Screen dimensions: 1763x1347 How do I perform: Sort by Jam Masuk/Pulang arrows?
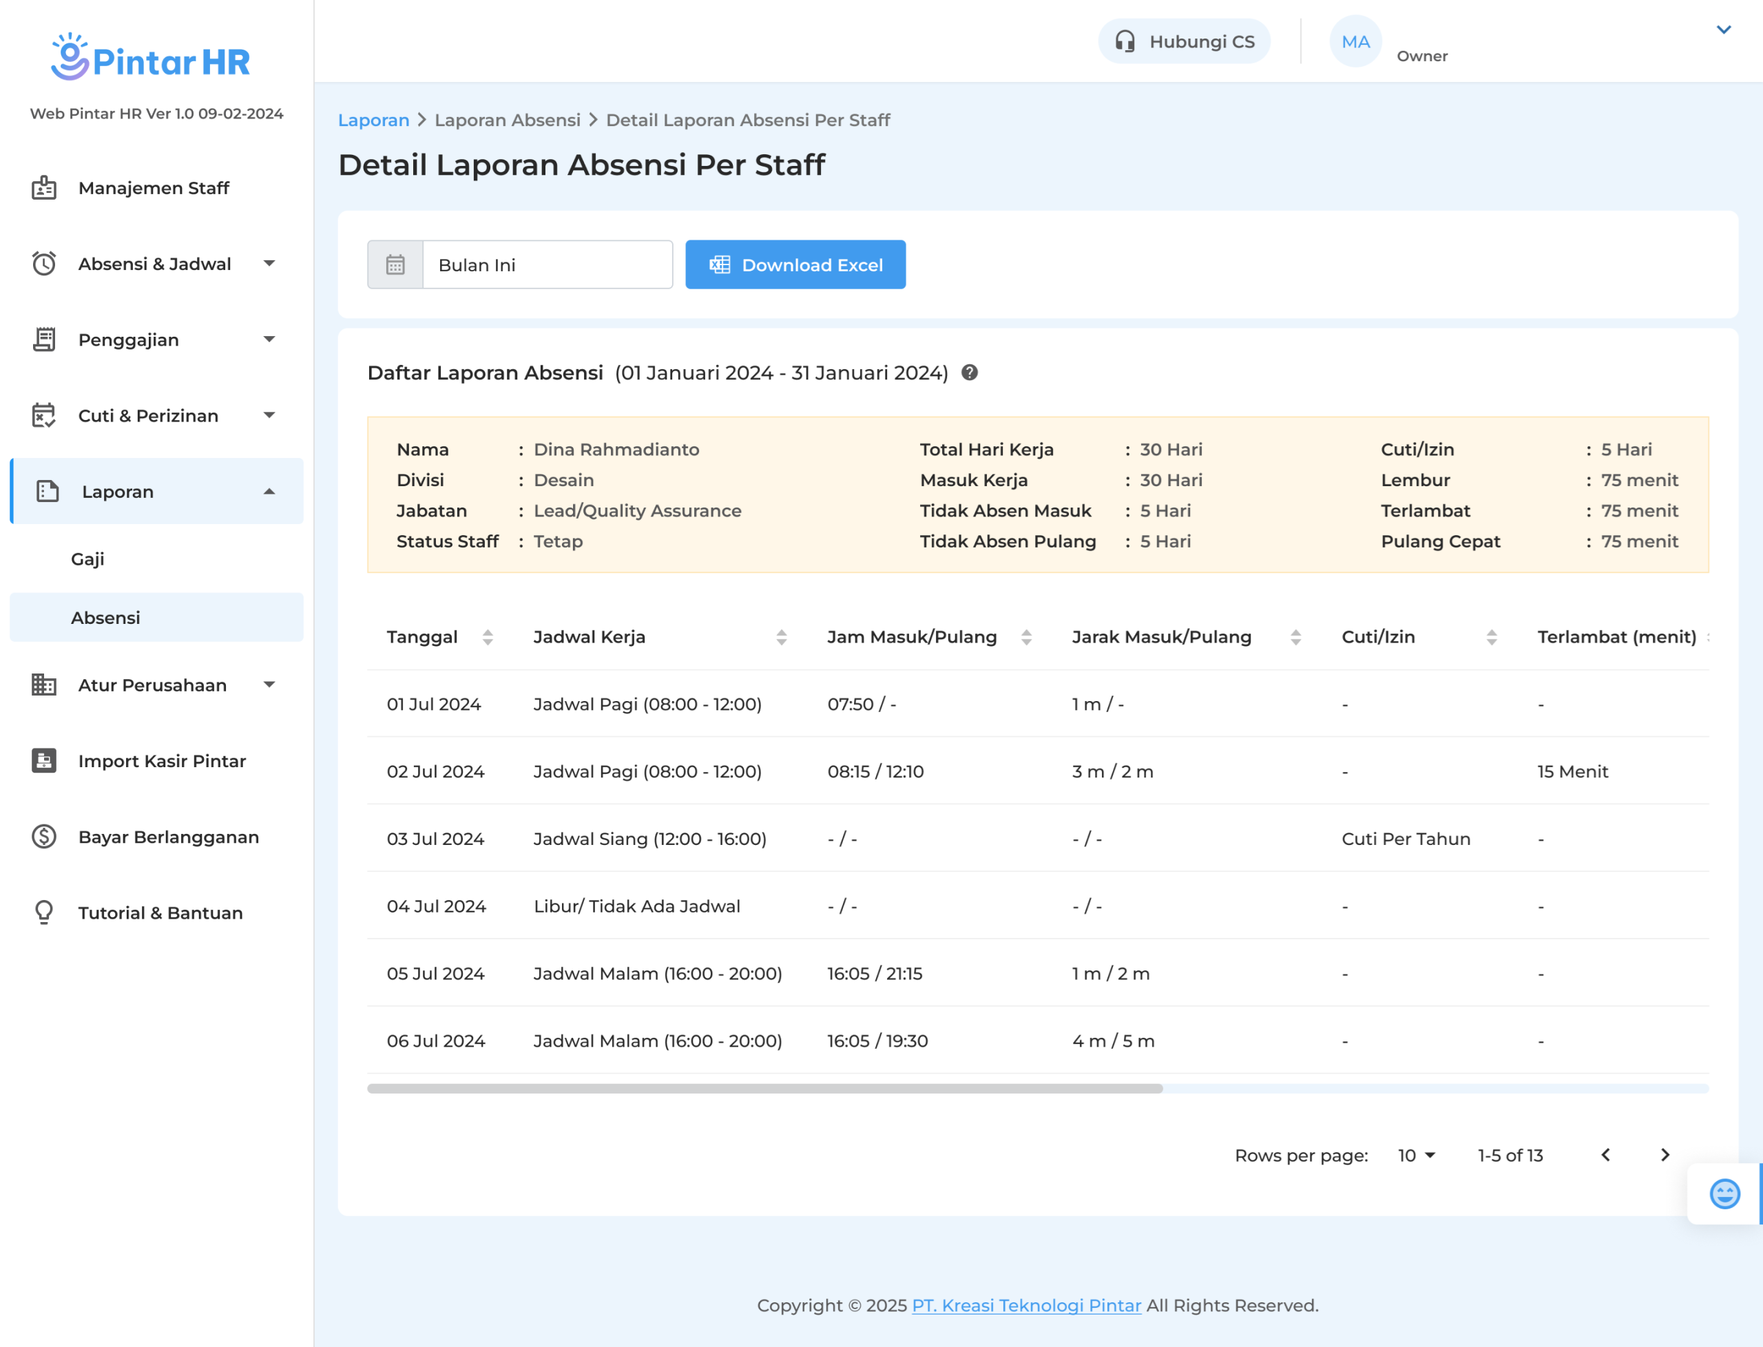click(1026, 638)
